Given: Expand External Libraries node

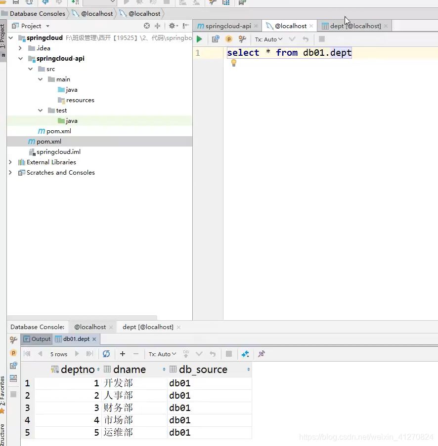Looking at the screenshot, I should click(10, 162).
